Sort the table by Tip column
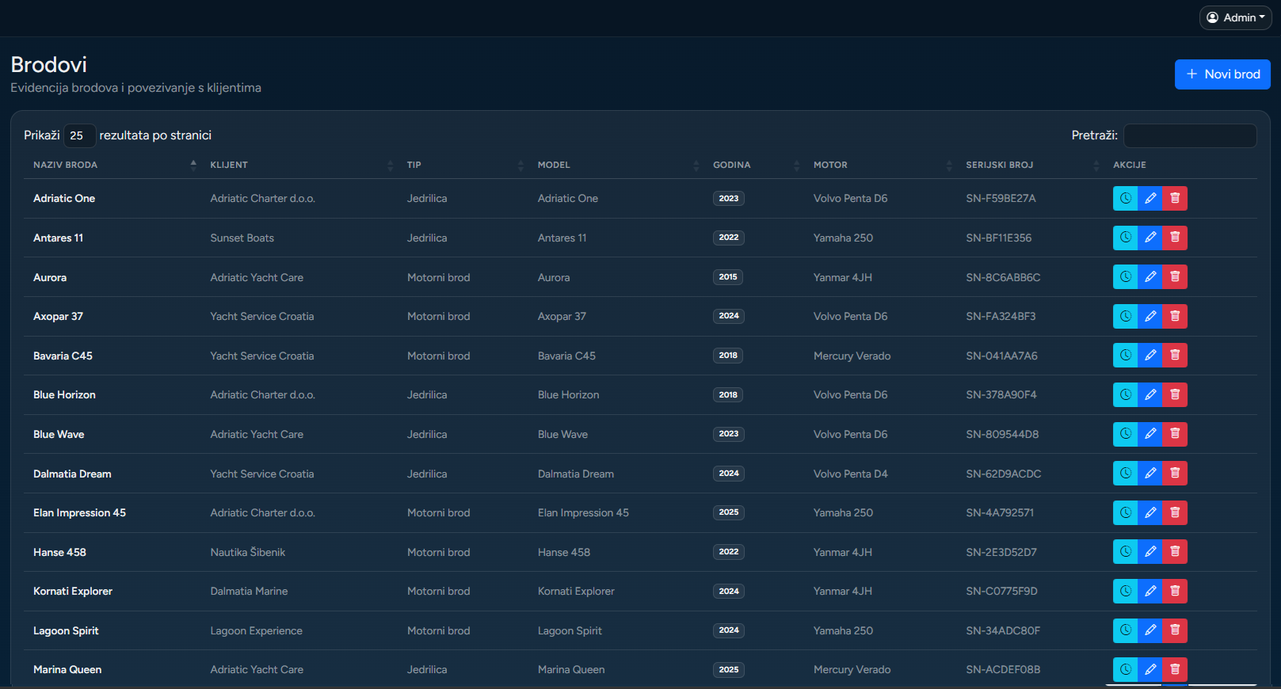1281x689 pixels. [x=463, y=165]
